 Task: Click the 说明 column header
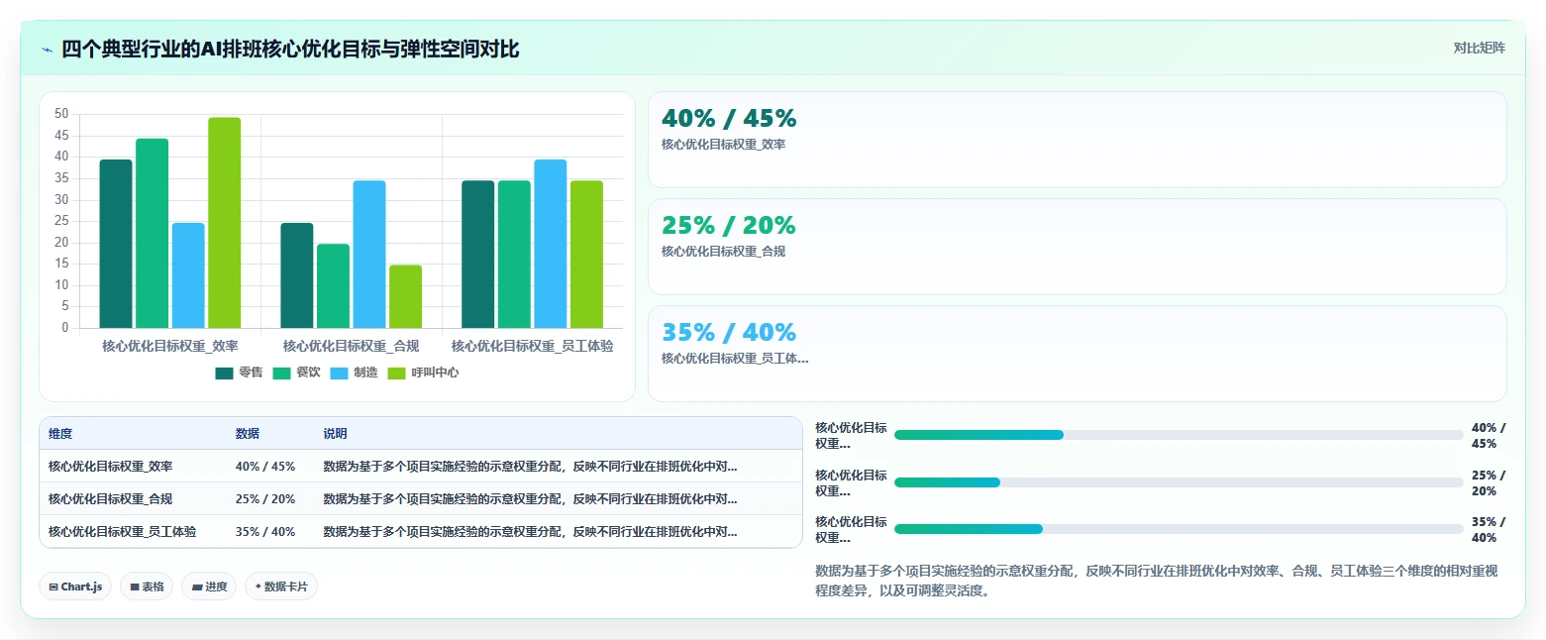tap(335, 434)
